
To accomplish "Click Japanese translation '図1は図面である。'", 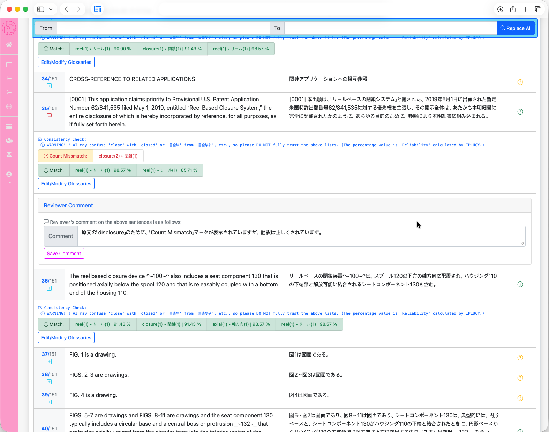I will (310, 354).
